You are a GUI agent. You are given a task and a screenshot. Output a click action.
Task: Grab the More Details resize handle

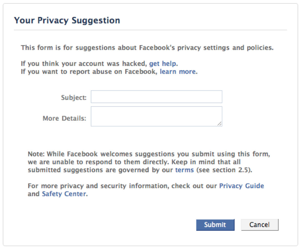coord(219,124)
